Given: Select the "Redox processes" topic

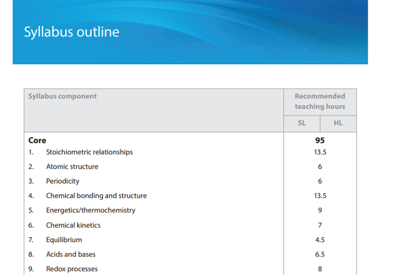Looking at the screenshot, I should (x=72, y=269).
